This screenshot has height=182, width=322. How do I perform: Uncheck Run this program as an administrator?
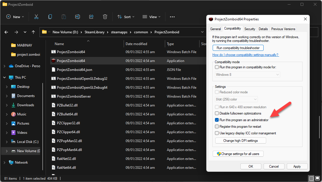[x=217, y=120]
